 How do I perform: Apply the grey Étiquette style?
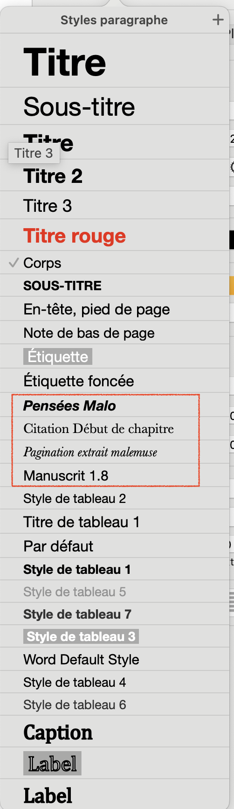coord(115,356)
